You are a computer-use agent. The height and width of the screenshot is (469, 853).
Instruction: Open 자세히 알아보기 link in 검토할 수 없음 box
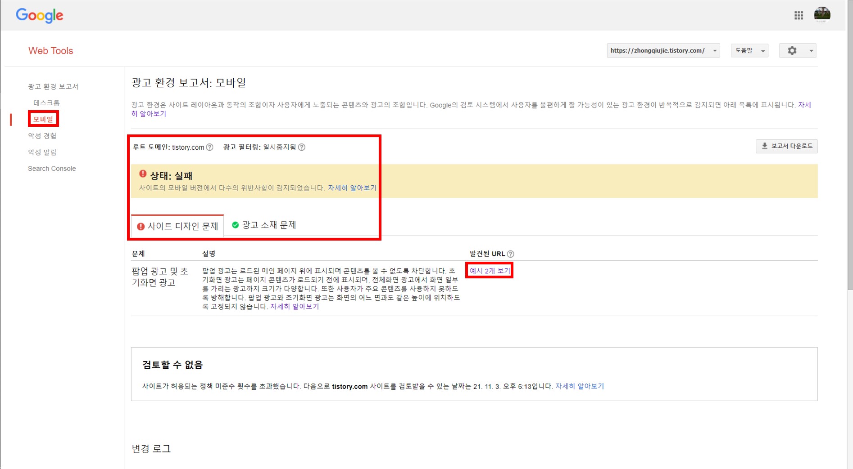pyautogui.click(x=580, y=386)
